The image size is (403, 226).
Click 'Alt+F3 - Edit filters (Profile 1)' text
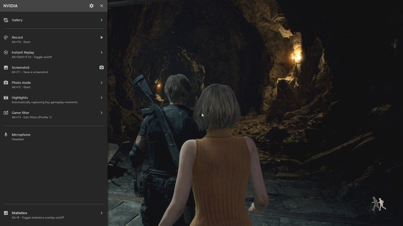[x=32, y=118]
